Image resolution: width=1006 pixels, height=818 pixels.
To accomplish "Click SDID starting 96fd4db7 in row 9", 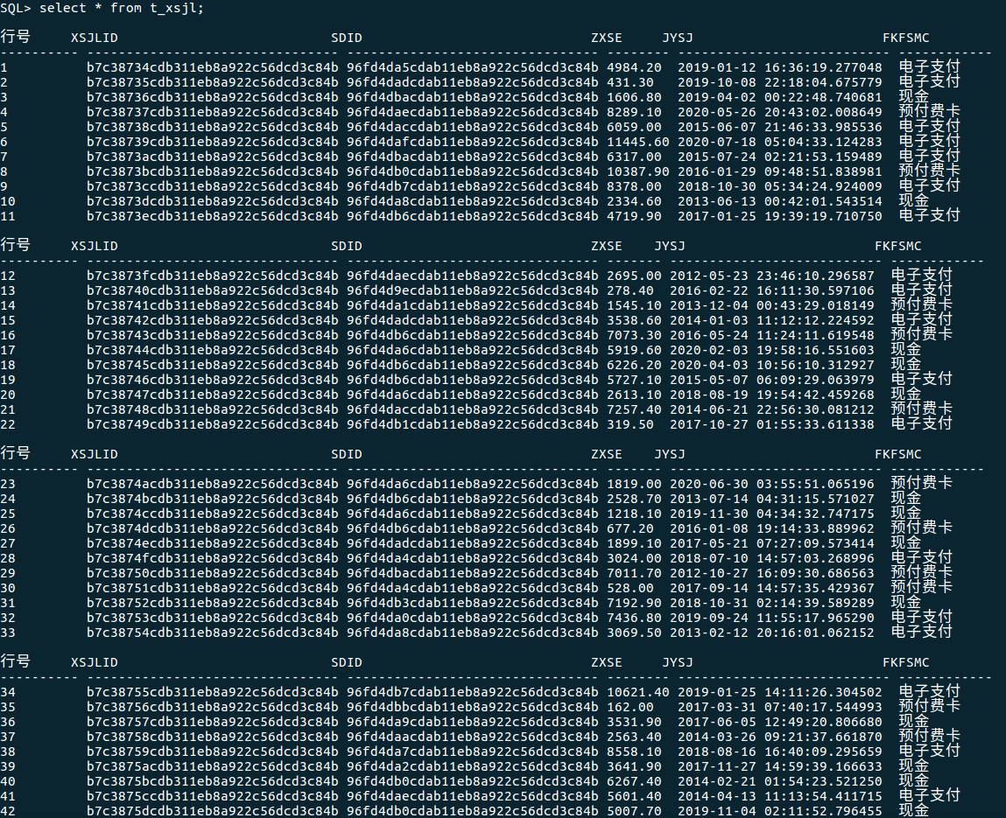I will [x=472, y=186].
